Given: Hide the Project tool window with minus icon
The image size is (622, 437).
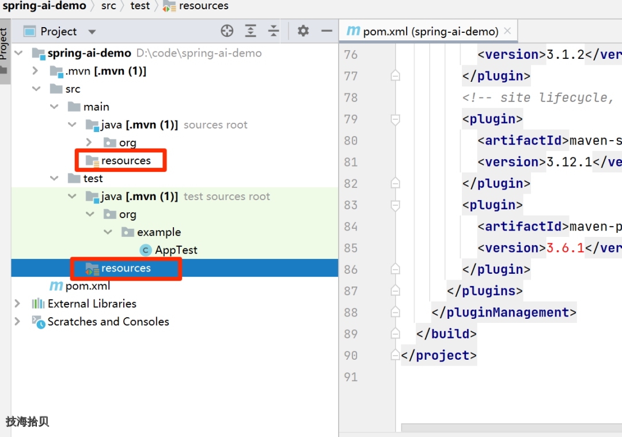Looking at the screenshot, I should (x=327, y=31).
